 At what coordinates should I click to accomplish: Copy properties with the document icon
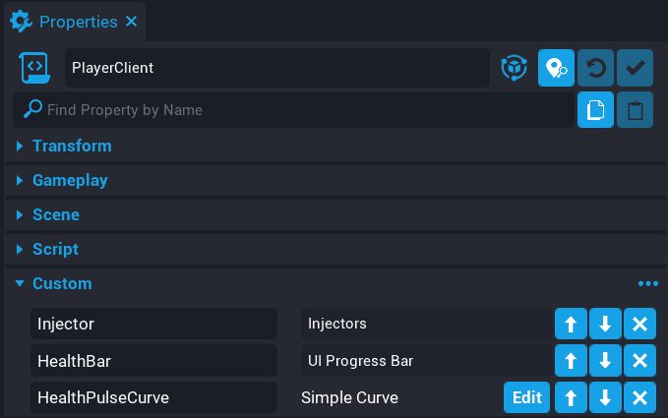[x=595, y=110]
